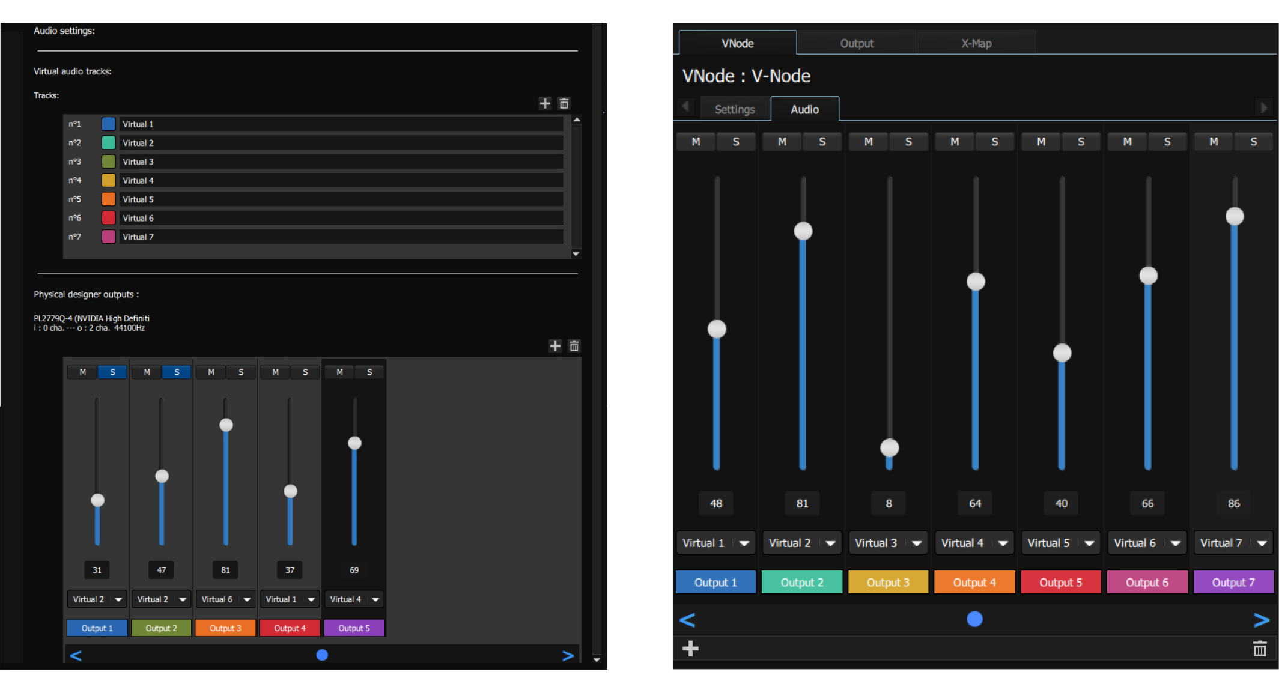Screen dimensions: 1279x690
Task: Click the yellow color swatch of Virtual 4
Action: (x=109, y=180)
